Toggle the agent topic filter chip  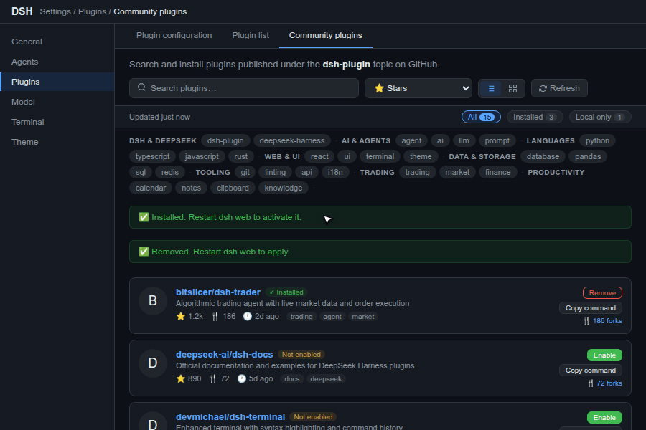(x=411, y=140)
